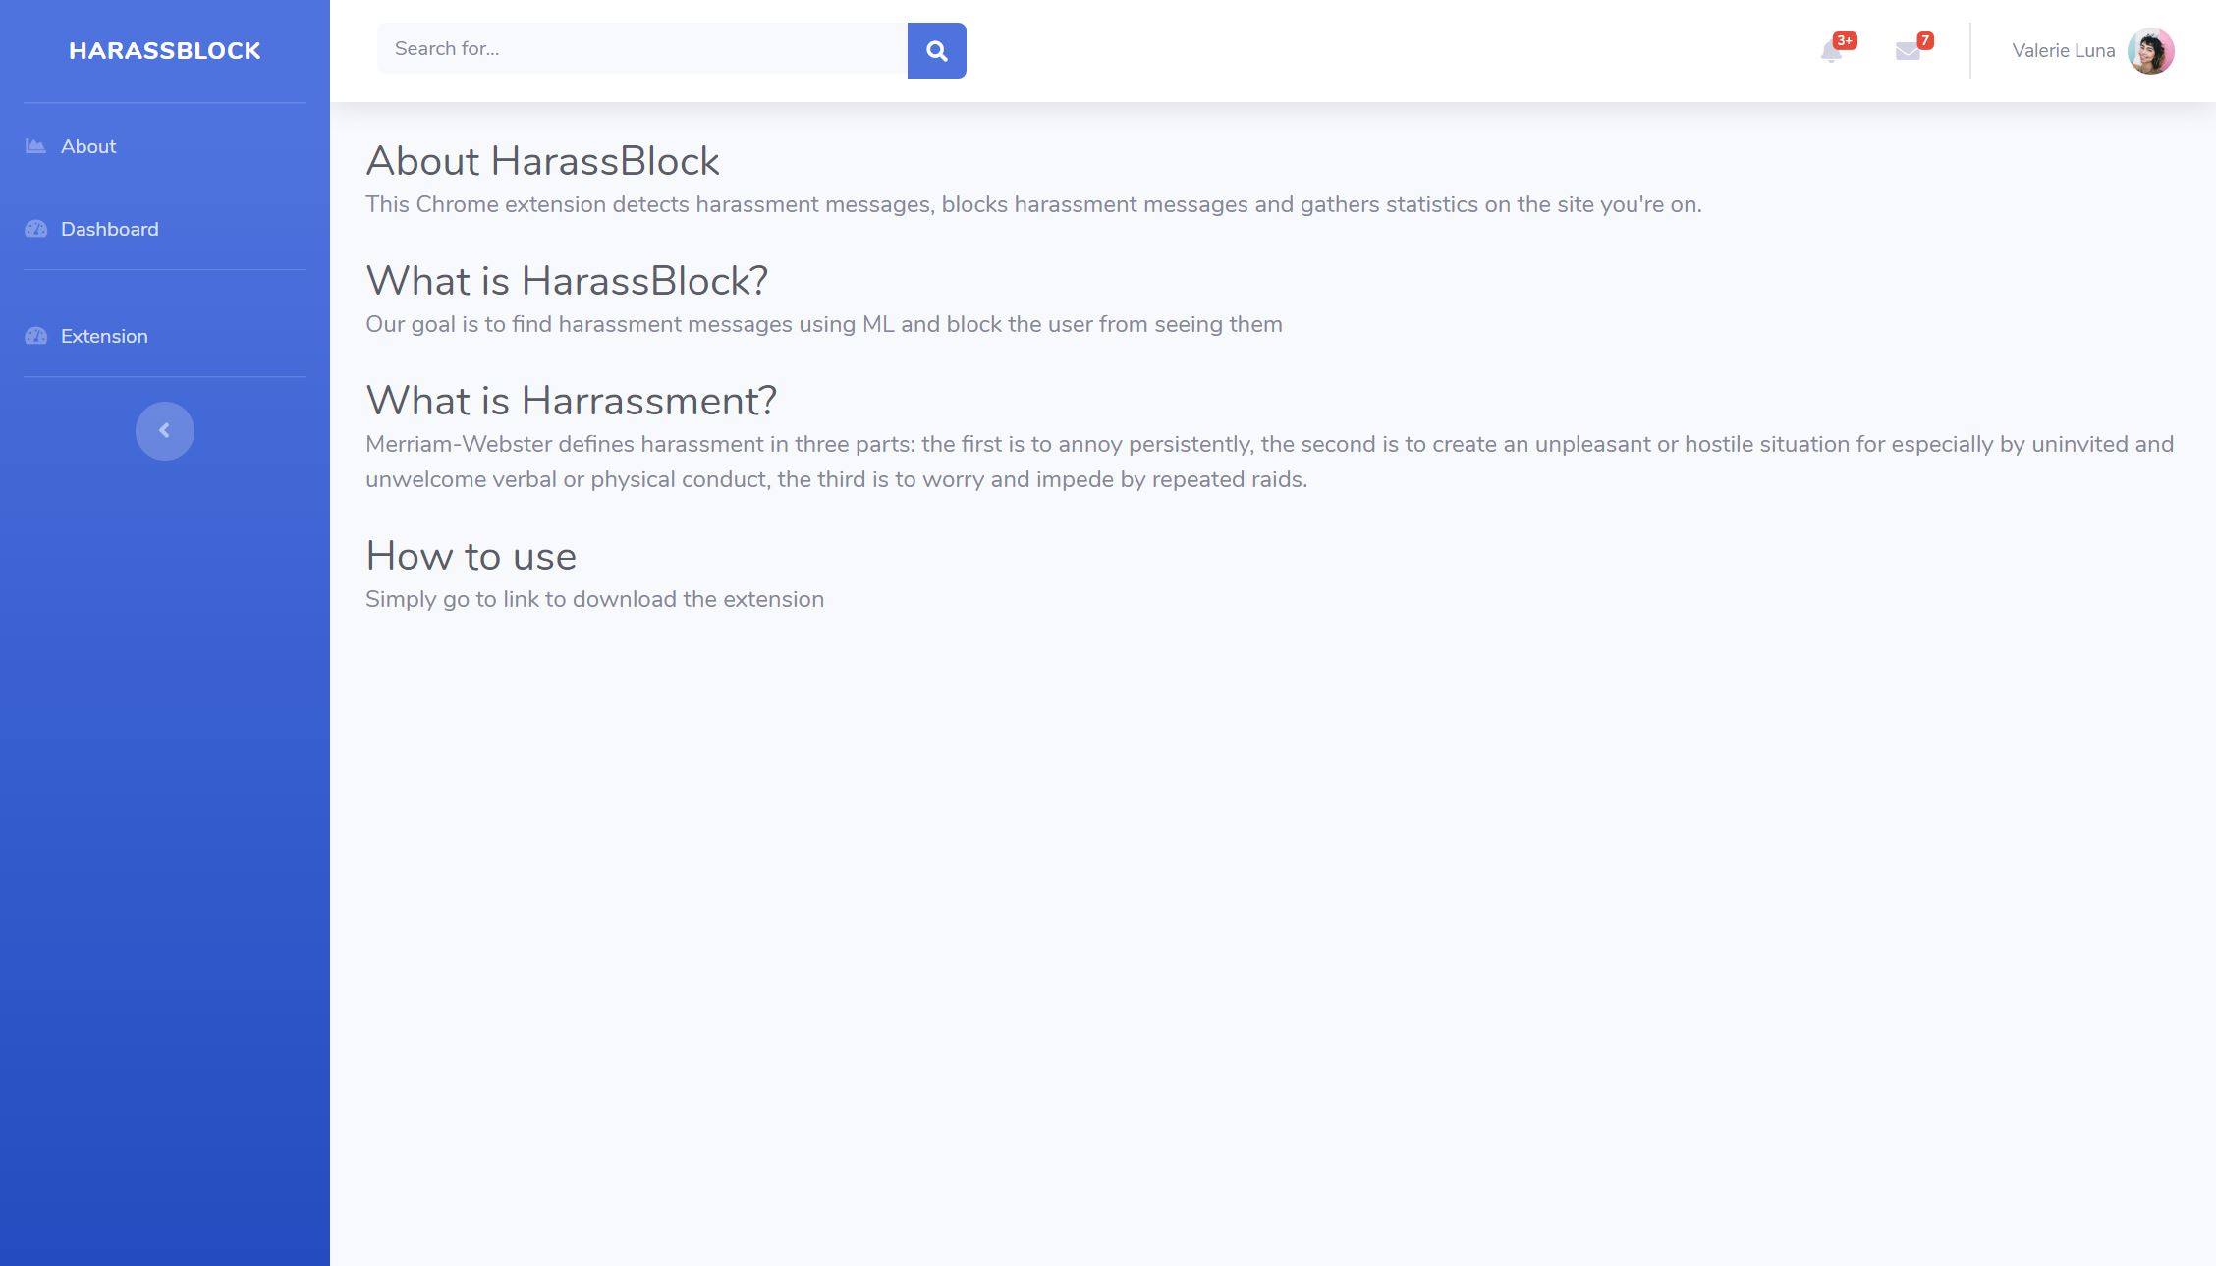
Task: Click the magnifying glass search button
Action: 936,50
